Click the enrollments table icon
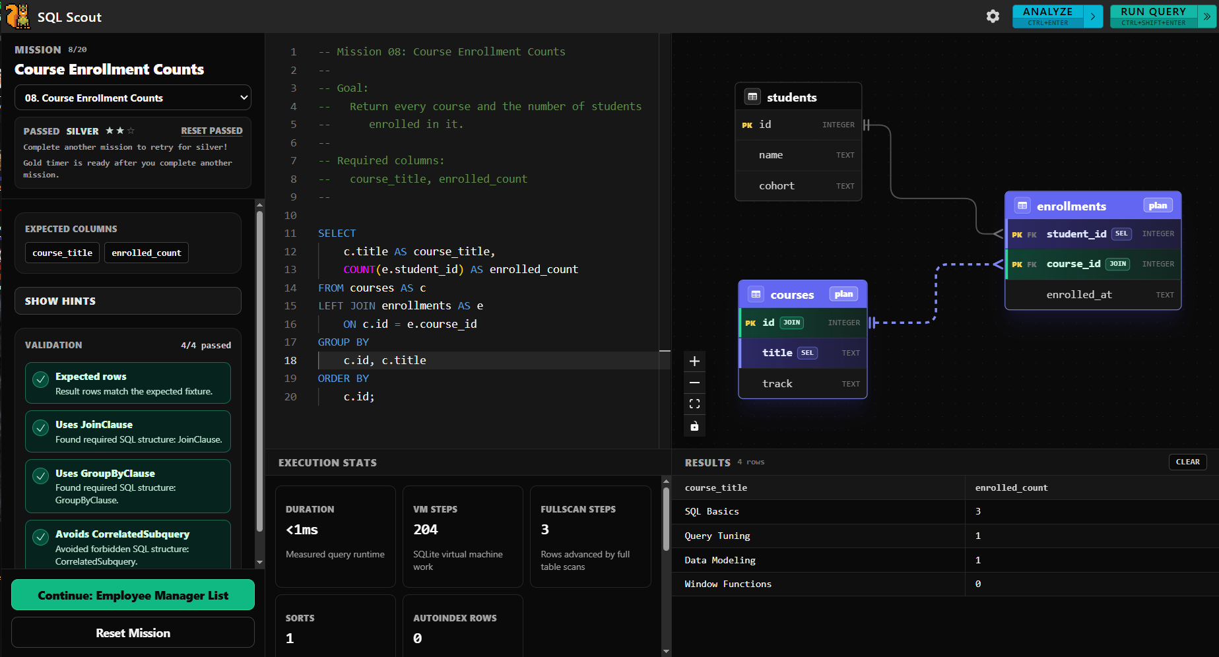 [1022, 206]
